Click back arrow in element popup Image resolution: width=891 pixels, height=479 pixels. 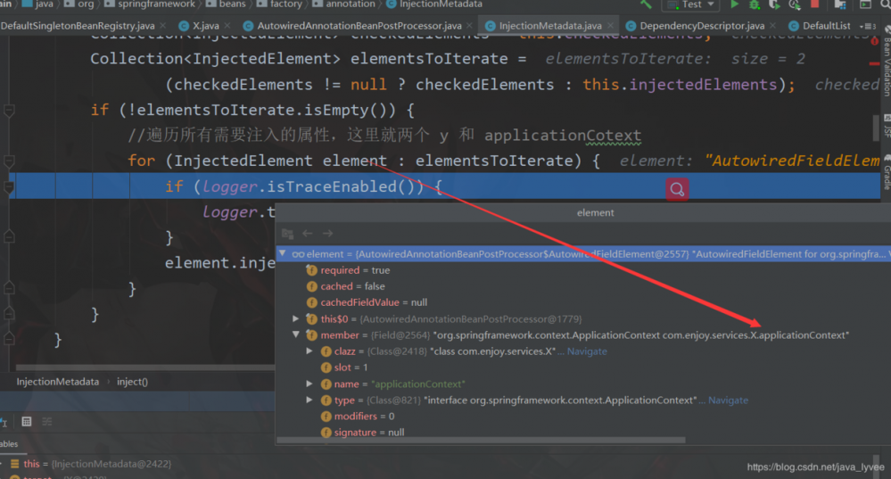click(x=308, y=233)
